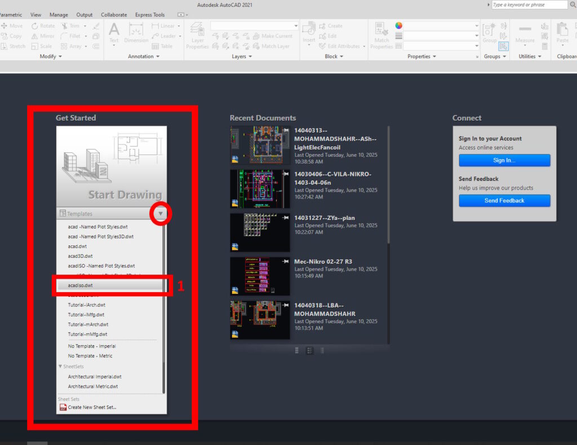
Task: Insert a Table from the Annotation panel
Action: pos(162,46)
